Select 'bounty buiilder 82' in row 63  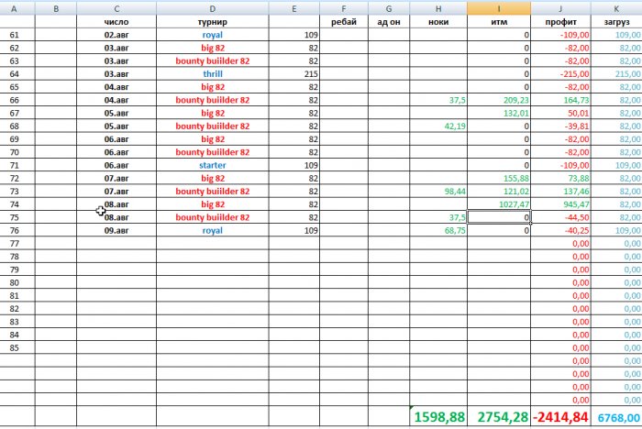pyautogui.click(x=212, y=61)
